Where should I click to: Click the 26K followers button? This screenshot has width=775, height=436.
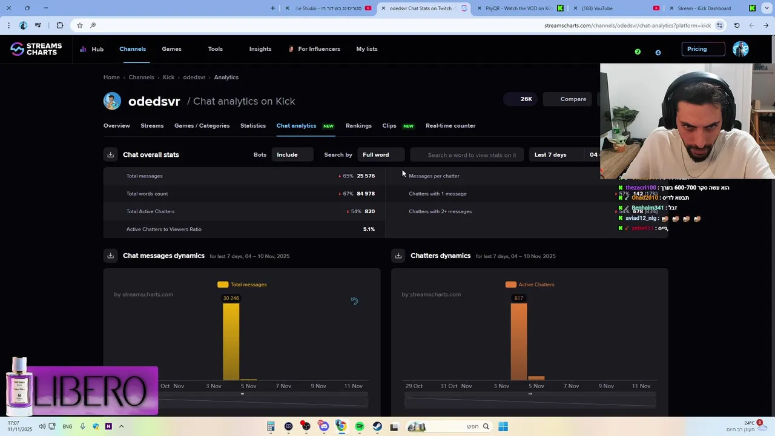point(521,99)
